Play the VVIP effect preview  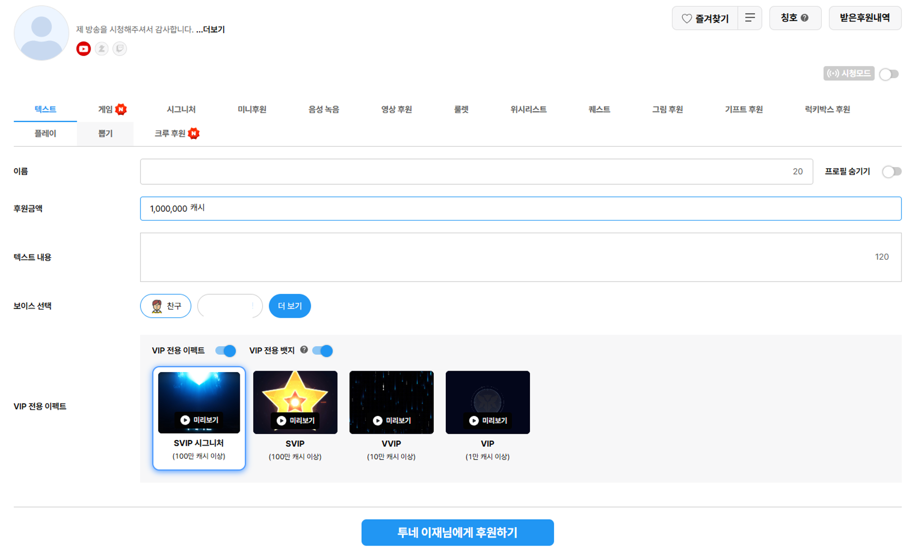pos(392,420)
